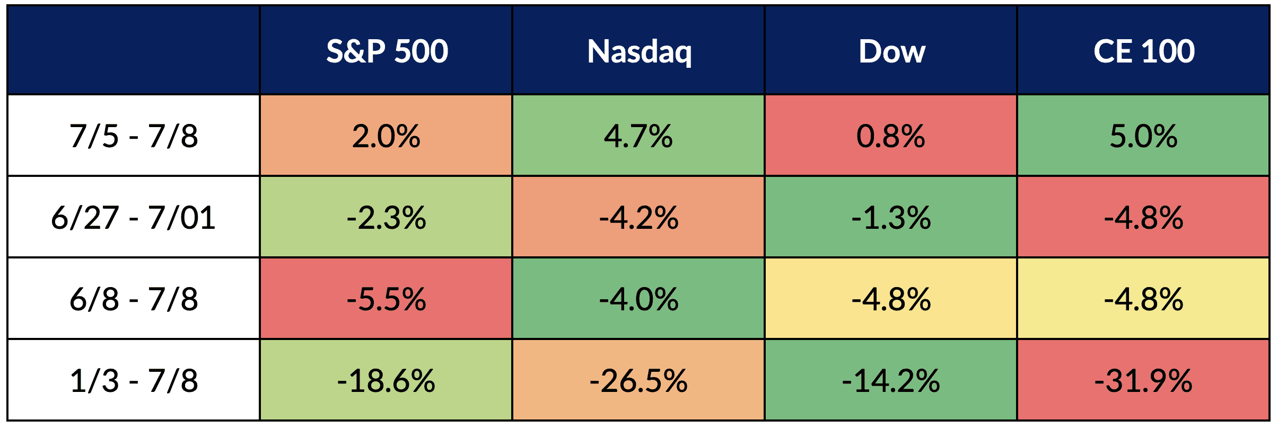Screen dimensions: 1278x429
Task: Click the S&P 500 cell showing -2.3%
Action: [386, 217]
